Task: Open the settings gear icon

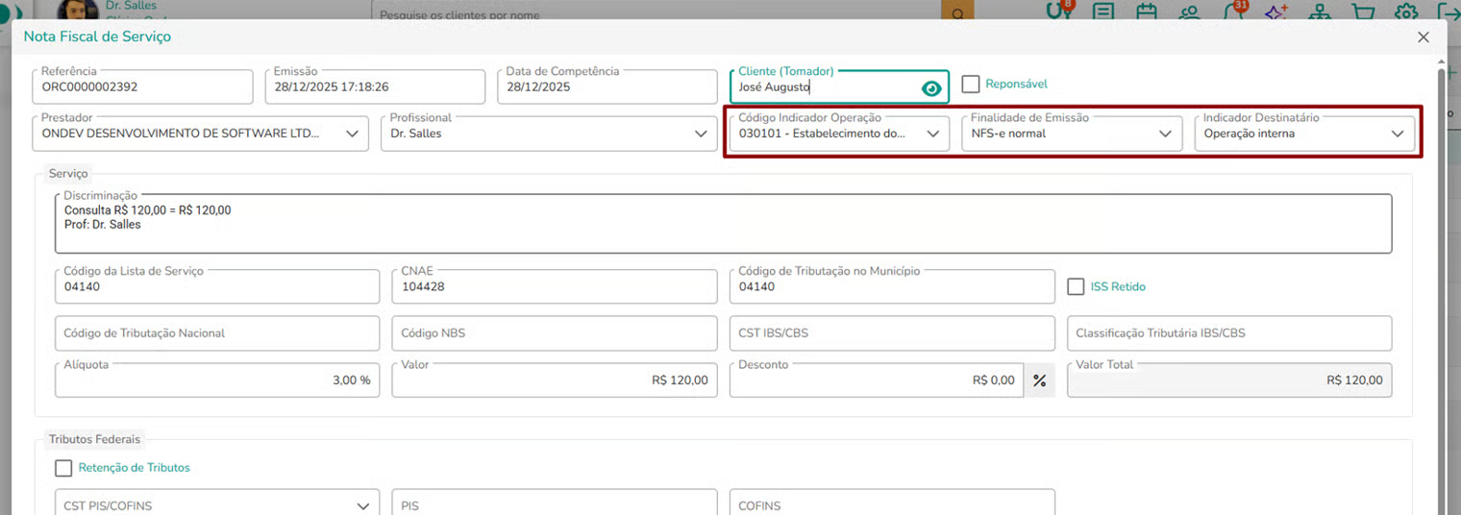Action: pos(1406,12)
